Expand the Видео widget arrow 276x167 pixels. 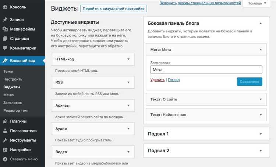tap(128, 152)
